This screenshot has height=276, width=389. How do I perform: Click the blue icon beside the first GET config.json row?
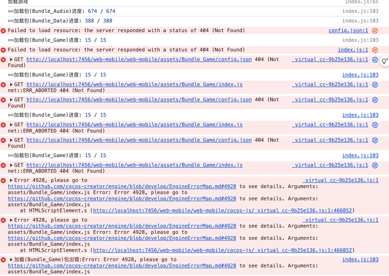click(375, 60)
